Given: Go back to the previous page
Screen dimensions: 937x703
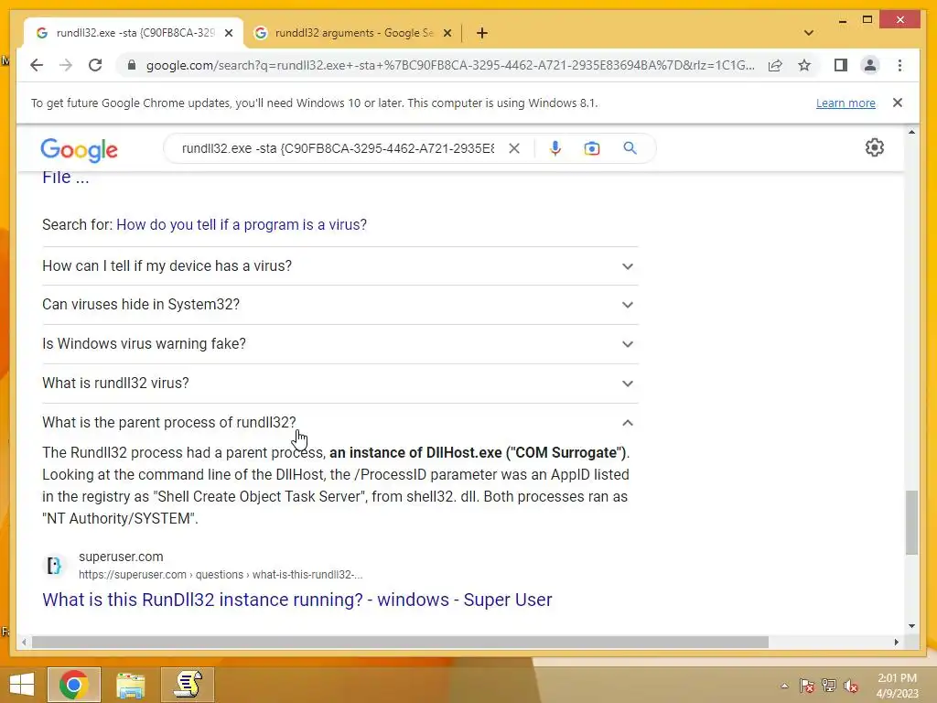Looking at the screenshot, I should (37, 65).
